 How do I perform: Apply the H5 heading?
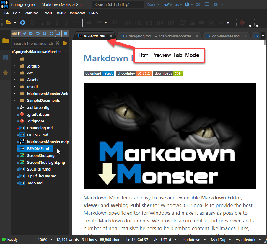[x=171, y=23]
